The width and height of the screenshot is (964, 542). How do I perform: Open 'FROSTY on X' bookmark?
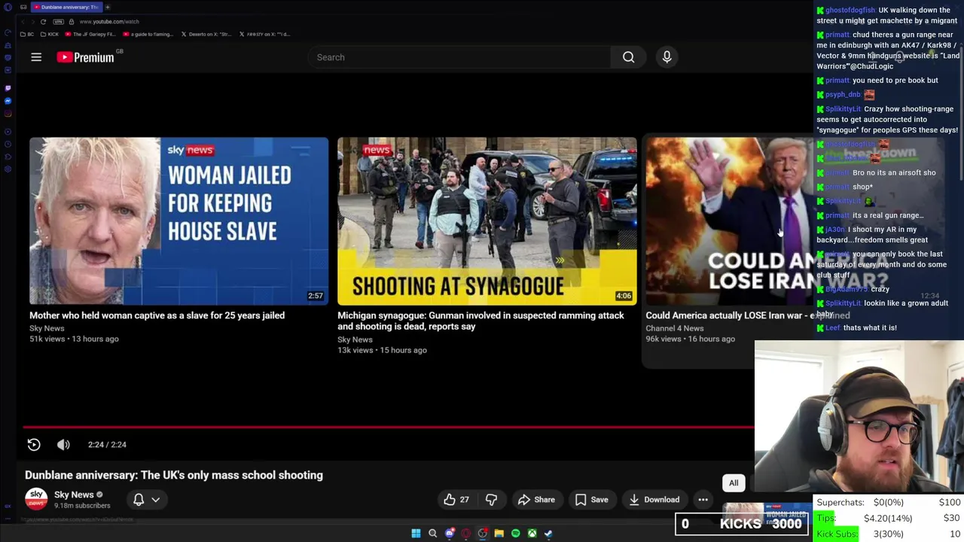tap(264, 34)
